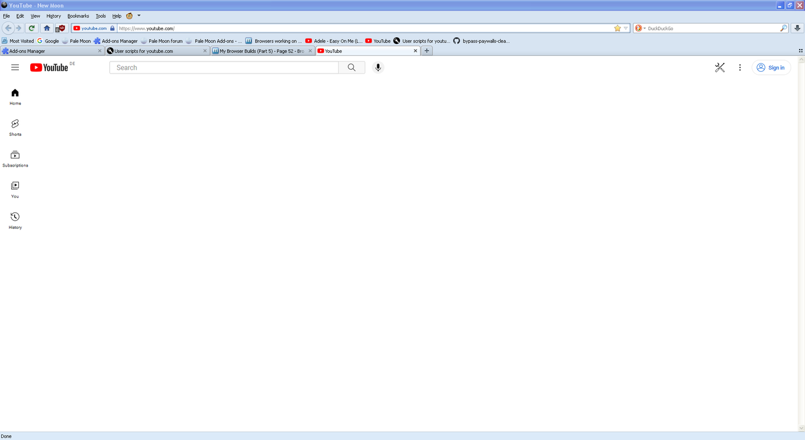Screen dimensions: 805x440
Task: Open the Google bookmark
Action: pos(48,41)
